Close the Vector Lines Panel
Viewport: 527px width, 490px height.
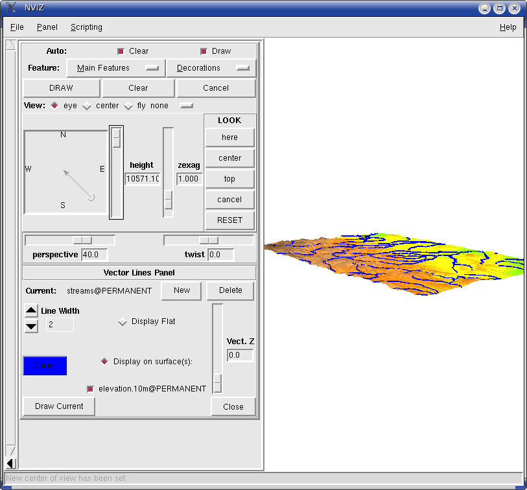[233, 407]
